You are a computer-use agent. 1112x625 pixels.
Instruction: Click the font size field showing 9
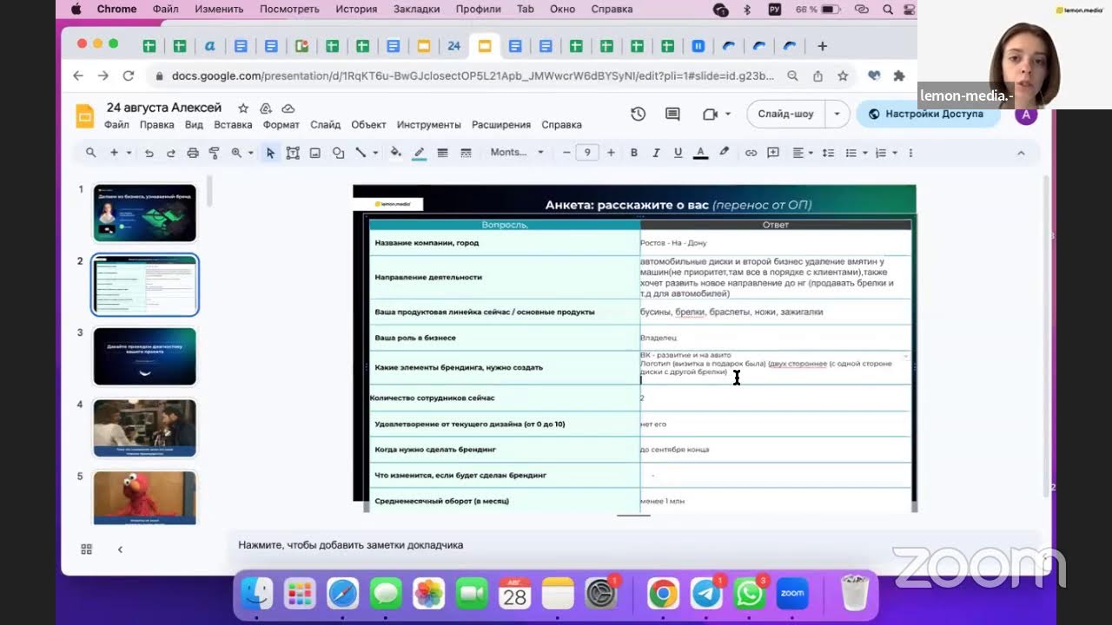(588, 153)
